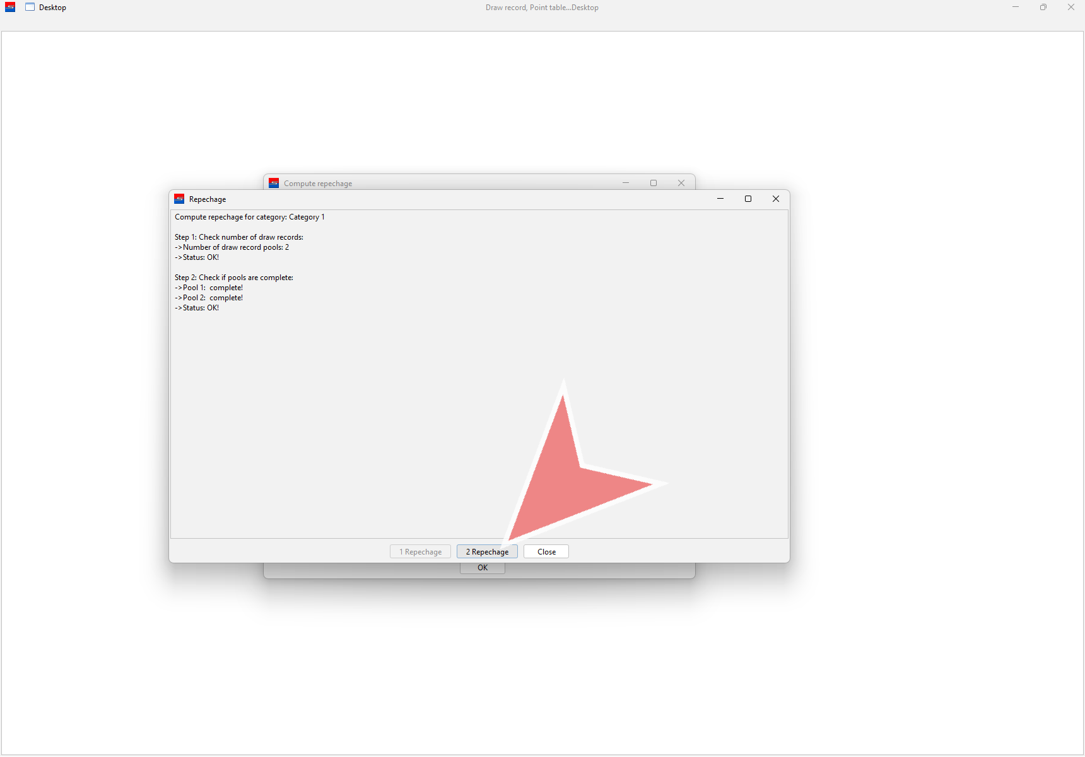Click the disabled 1 Repechage button
This screenshot has width=1085, height=757.
click(420, 551)
